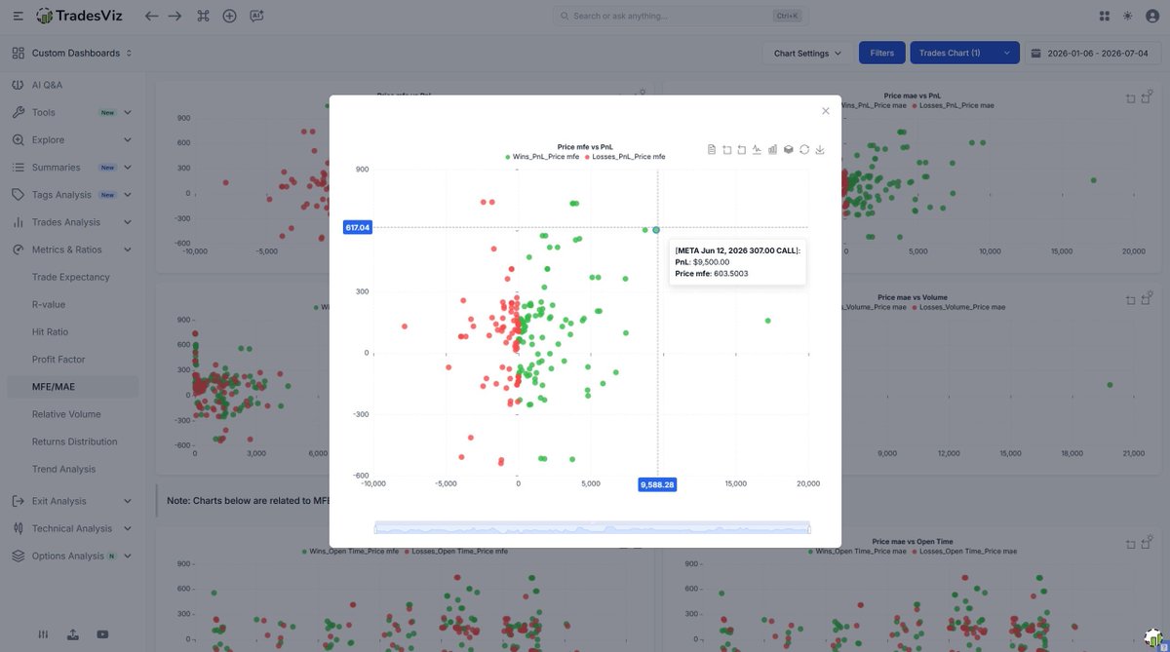This screenshot has height=652, width=1170.
Task: Open Chart Settings dropdown
Action: click(807, 54)
